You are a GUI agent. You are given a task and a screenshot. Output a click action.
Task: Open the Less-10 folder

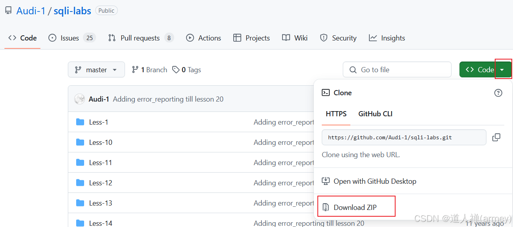pos(101,142)
